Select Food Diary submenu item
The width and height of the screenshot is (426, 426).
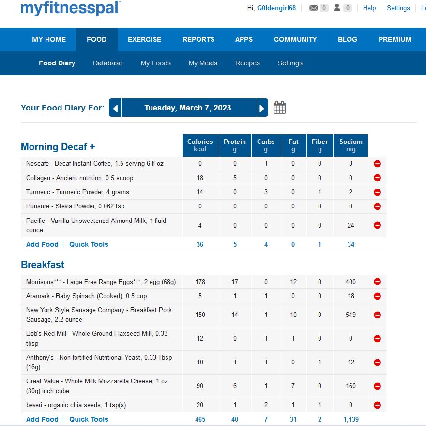pos(57,63)
